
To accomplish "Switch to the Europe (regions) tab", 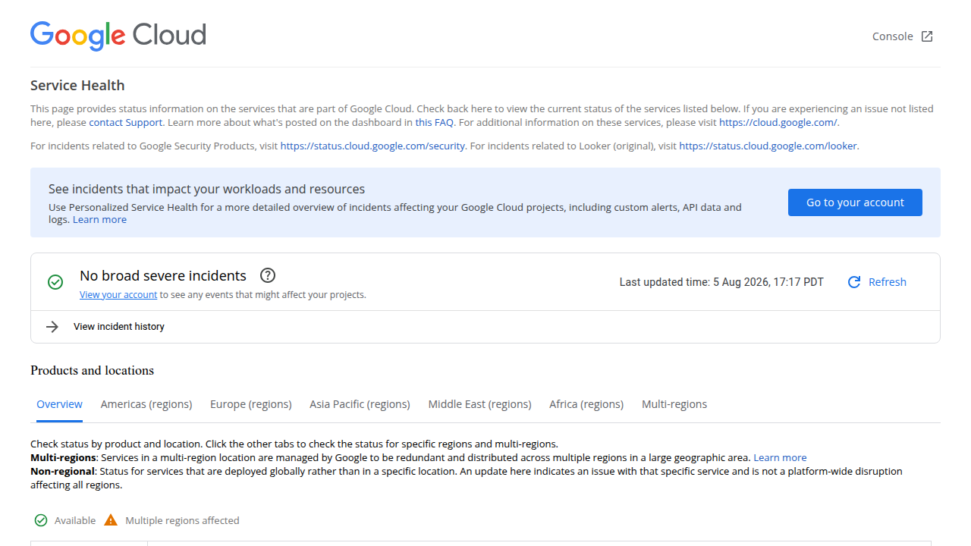I will tap(251, 404).
